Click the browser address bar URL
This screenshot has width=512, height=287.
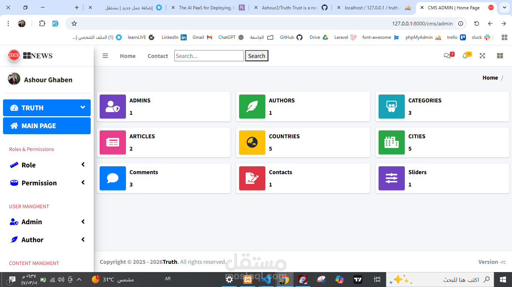pos(422,24)
